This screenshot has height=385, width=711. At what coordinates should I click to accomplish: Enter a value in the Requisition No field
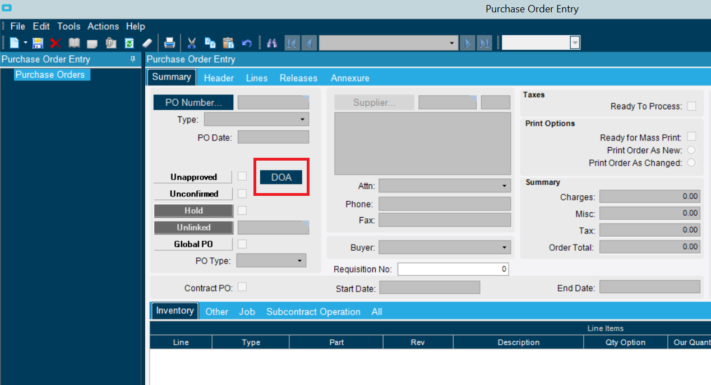453,269
